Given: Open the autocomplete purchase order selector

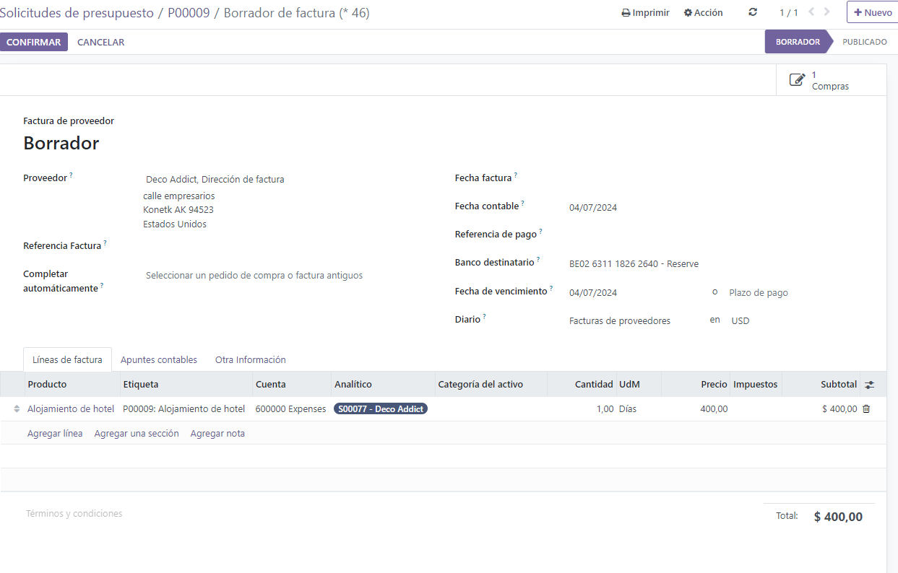Looking at the screenshot, I should pos(254,275).
